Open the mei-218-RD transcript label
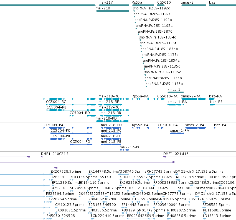 (x=106, y=118)
